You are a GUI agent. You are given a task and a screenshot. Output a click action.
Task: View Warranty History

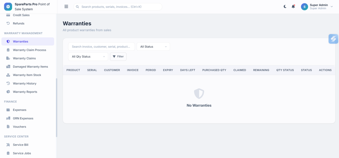tap(28, 83)
